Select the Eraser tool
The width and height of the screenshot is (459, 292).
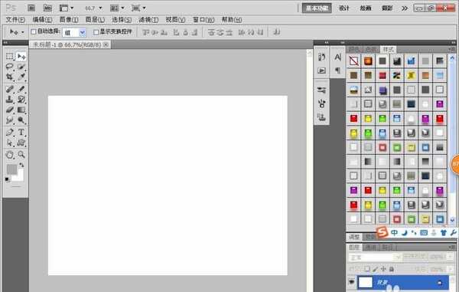[10, 110]
